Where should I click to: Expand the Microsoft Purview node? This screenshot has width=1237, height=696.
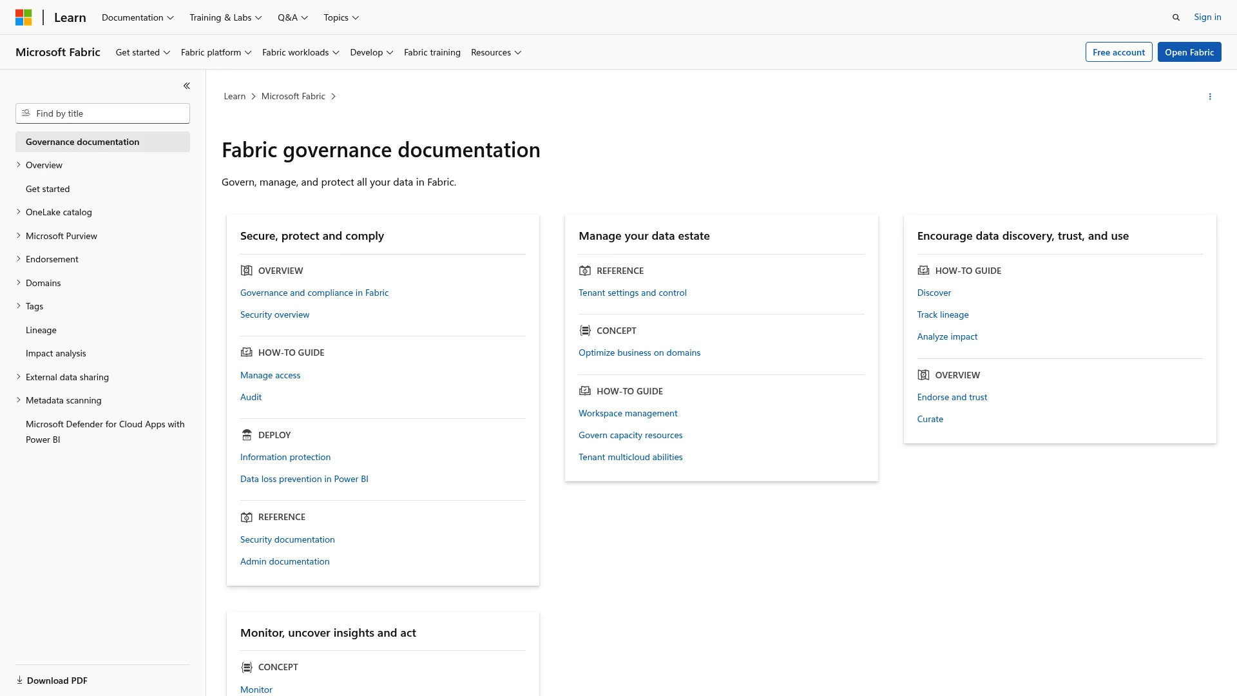19,236
